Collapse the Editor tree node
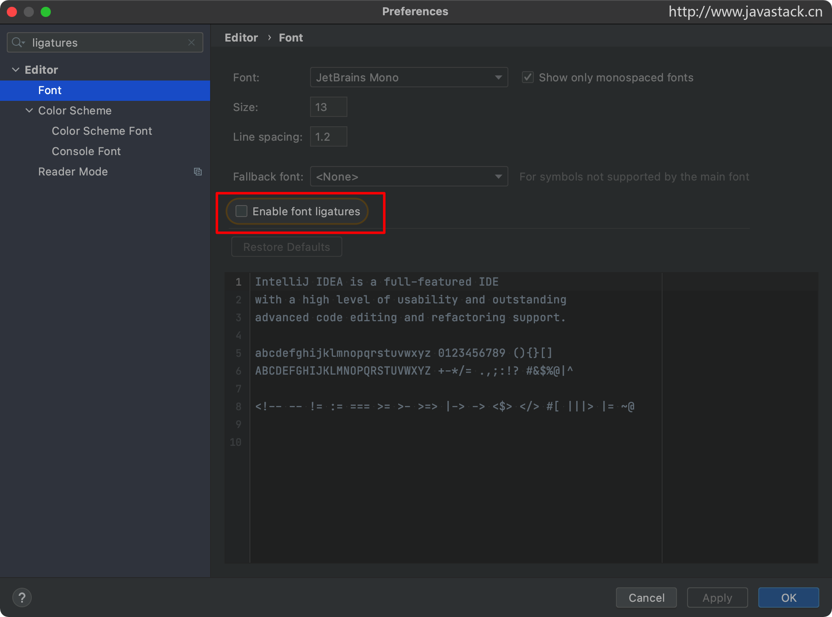 coord(16,70)
